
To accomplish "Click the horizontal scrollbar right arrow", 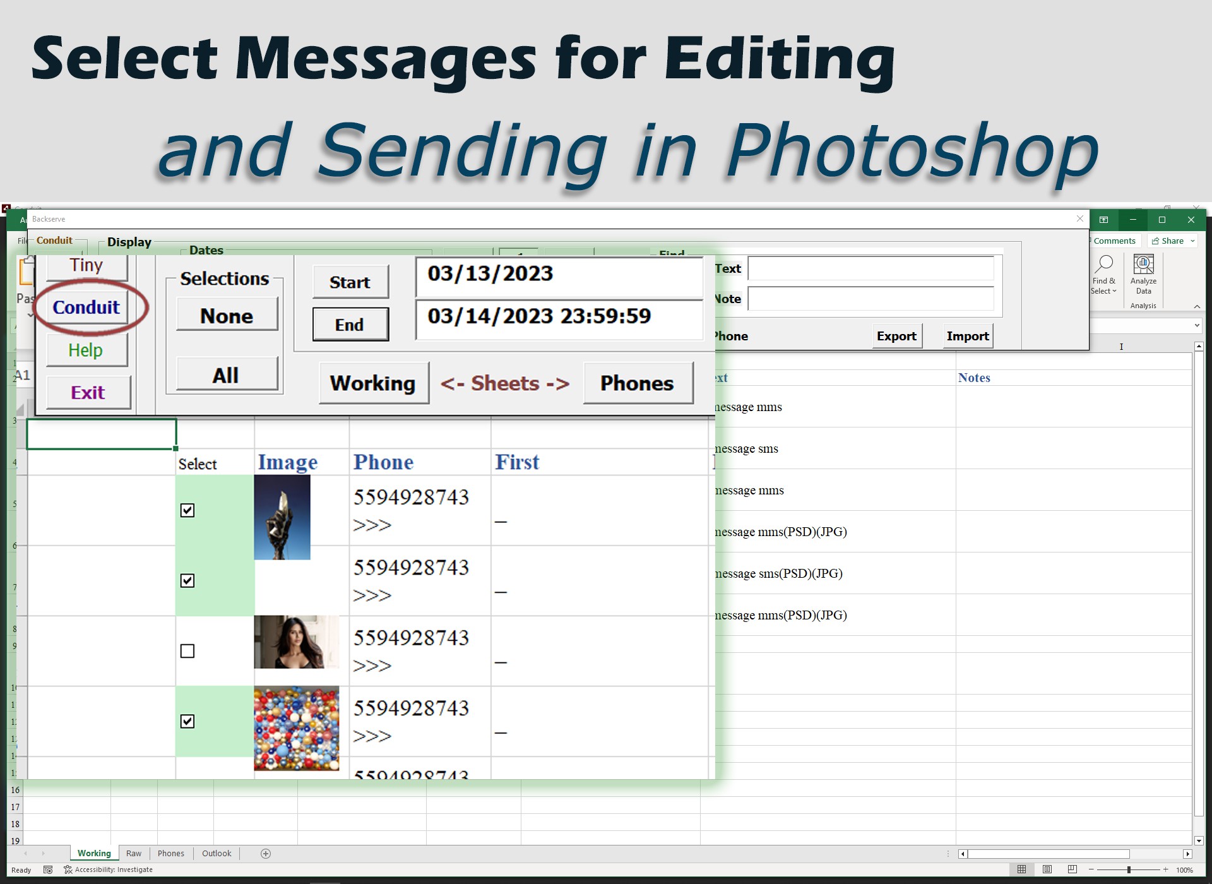I will pyautogui.click(x=1187, y=854).
